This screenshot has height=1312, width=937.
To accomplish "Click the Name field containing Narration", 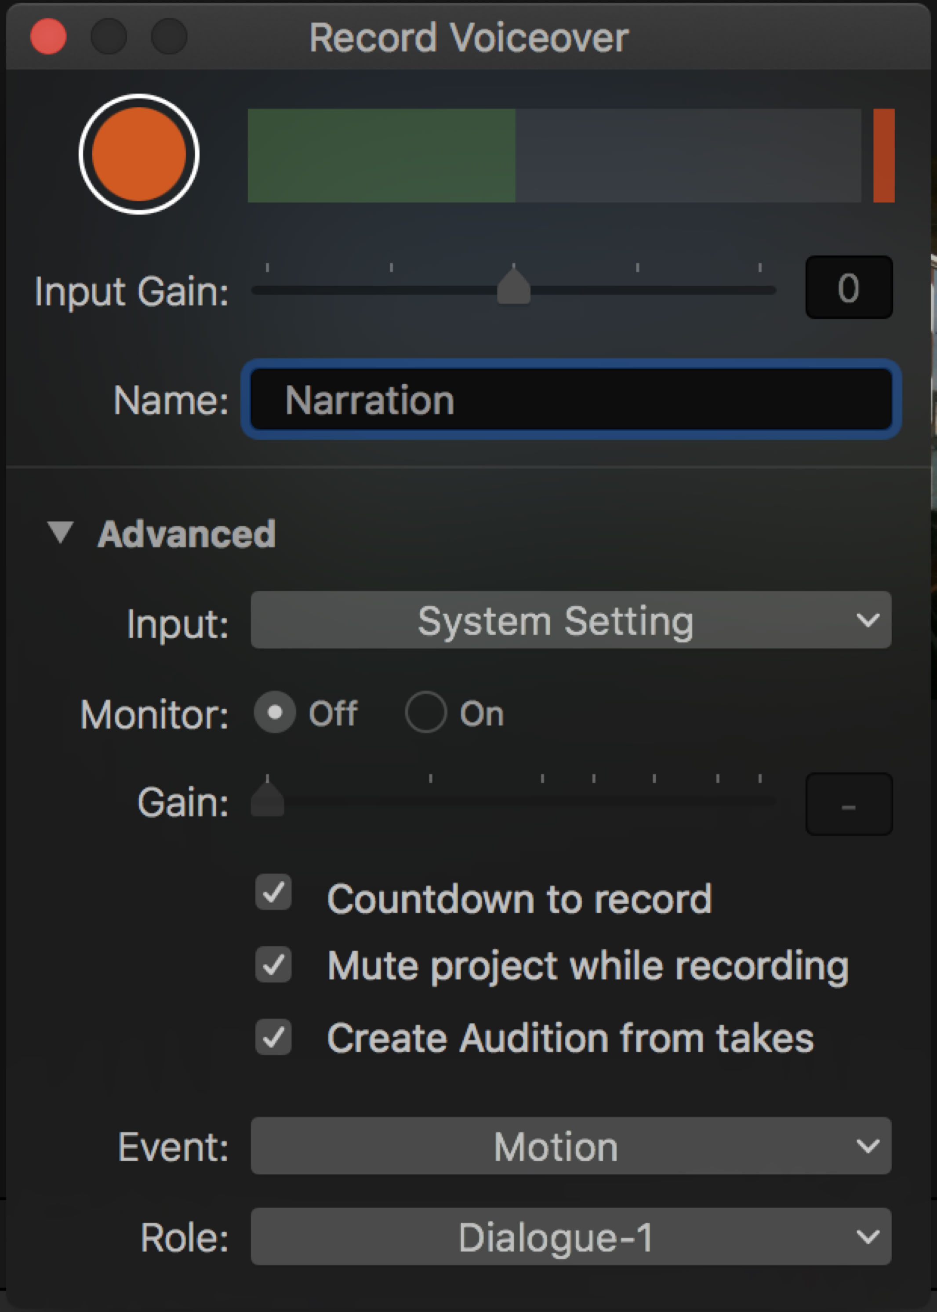I will (571, 399).
